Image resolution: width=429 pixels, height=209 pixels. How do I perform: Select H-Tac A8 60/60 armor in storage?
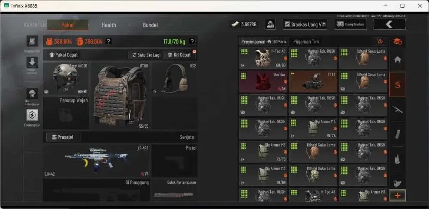point(263,58)
